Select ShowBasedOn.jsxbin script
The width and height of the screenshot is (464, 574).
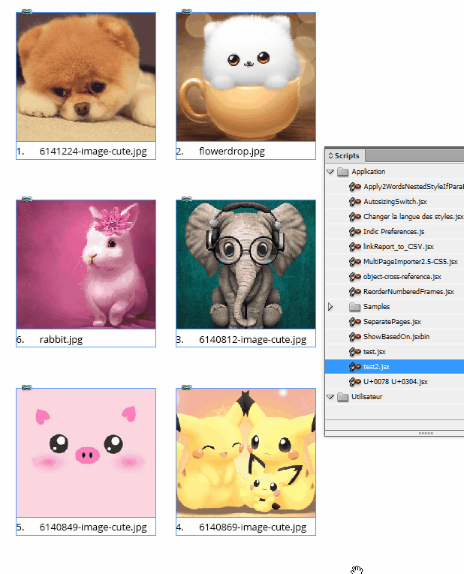[x=396, y=337]
